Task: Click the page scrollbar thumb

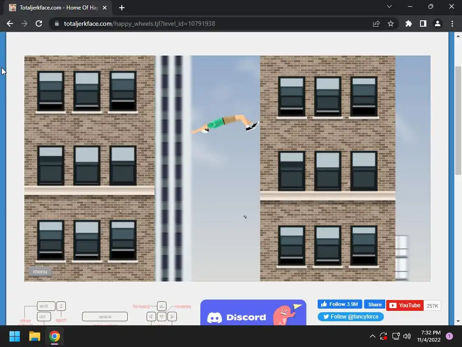Action: pyautogui.click(x=458, y=120)
